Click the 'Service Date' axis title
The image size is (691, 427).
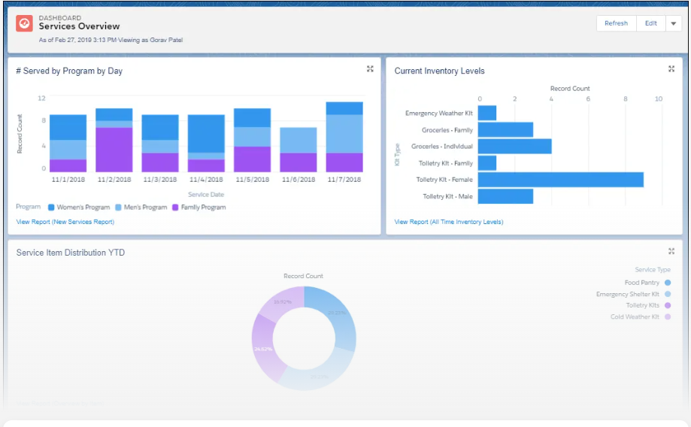206,195
